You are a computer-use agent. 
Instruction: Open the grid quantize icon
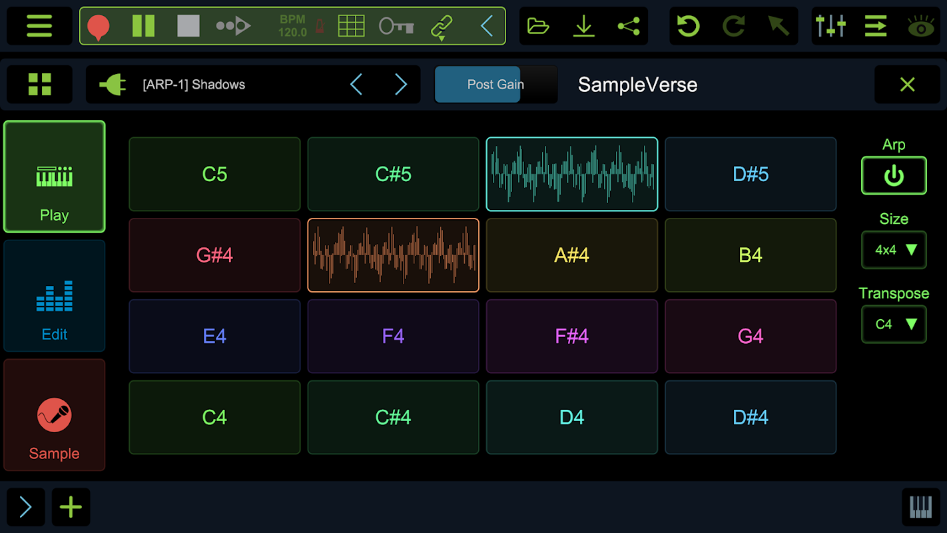351,26
